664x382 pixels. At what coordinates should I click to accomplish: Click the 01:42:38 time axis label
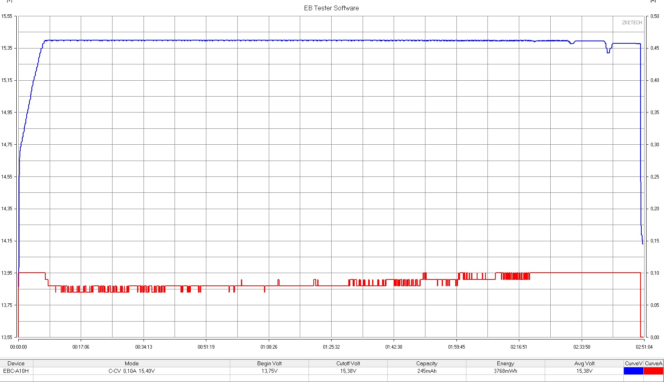pos(394,347)
